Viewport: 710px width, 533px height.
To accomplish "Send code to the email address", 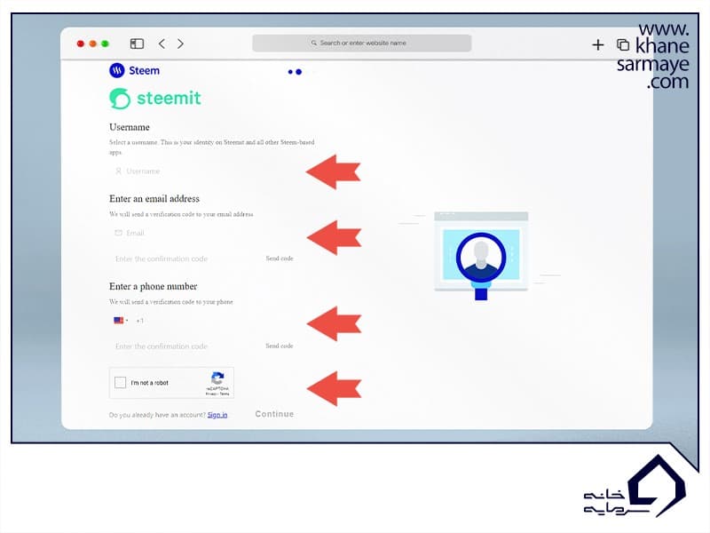I will click(x=280, y=259).
